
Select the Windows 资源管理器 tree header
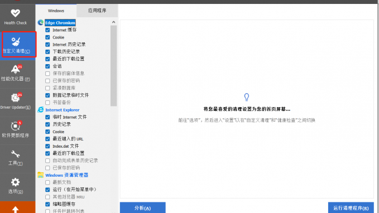(67, 175)
